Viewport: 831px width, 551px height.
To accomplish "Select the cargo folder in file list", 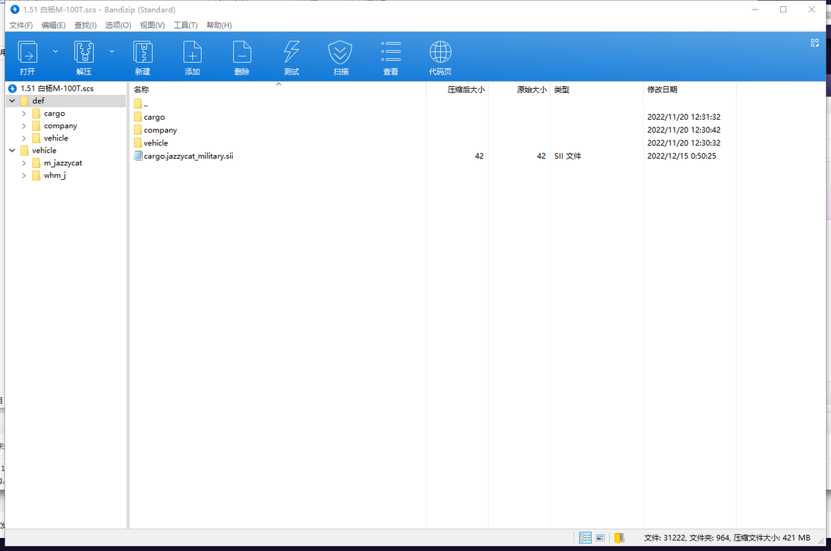I will tap(154, 117).
